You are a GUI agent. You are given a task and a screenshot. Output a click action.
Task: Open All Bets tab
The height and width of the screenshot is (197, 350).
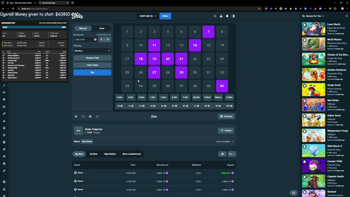point(94,154)
